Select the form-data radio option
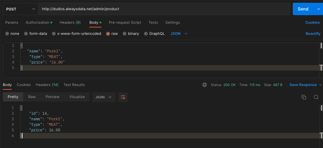The height and width of the screenshot is (148, 323). point(26,34)
